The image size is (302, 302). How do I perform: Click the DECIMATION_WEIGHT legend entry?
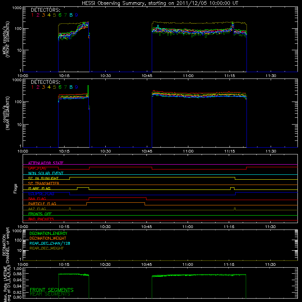(48, 238)
